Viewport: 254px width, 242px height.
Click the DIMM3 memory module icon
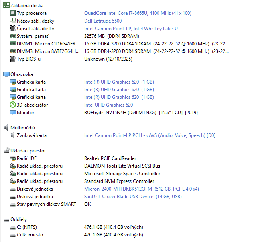(x=13, y=51)
